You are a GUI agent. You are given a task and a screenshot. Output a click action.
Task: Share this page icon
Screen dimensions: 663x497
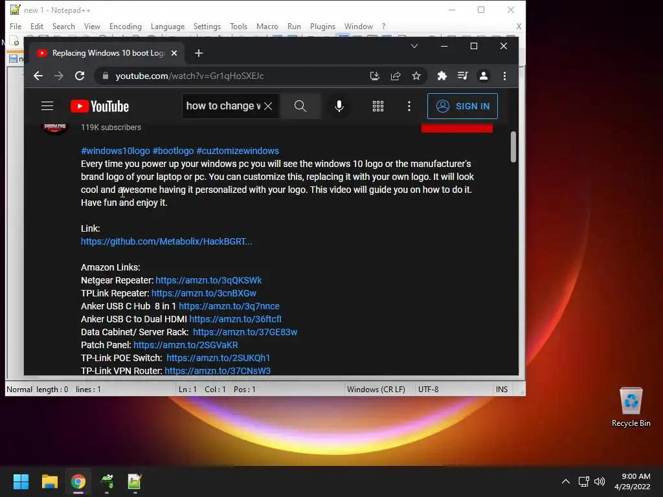[x=396, y=76]
